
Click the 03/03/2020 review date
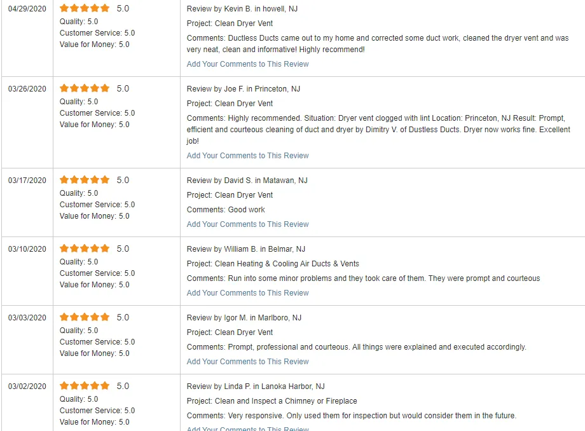click(x=27, y=318)
